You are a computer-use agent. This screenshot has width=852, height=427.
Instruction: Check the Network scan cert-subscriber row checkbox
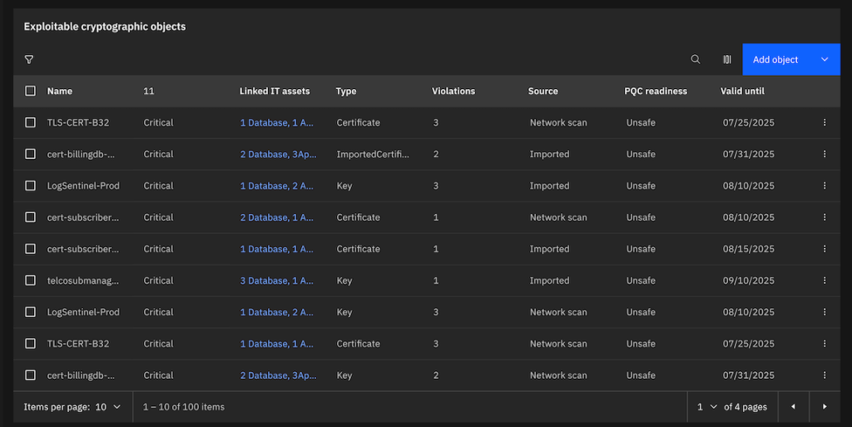click(31, 217)
